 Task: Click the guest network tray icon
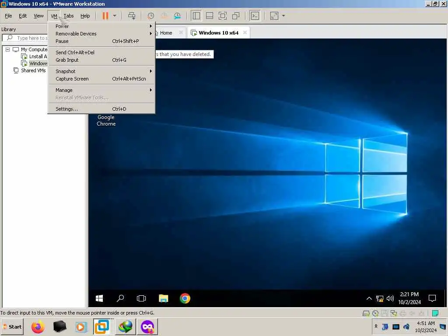(x=380, y=298)
